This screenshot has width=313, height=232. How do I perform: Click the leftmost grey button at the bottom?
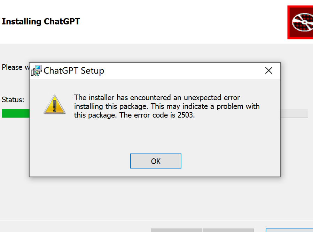click(x=176, y=230)
